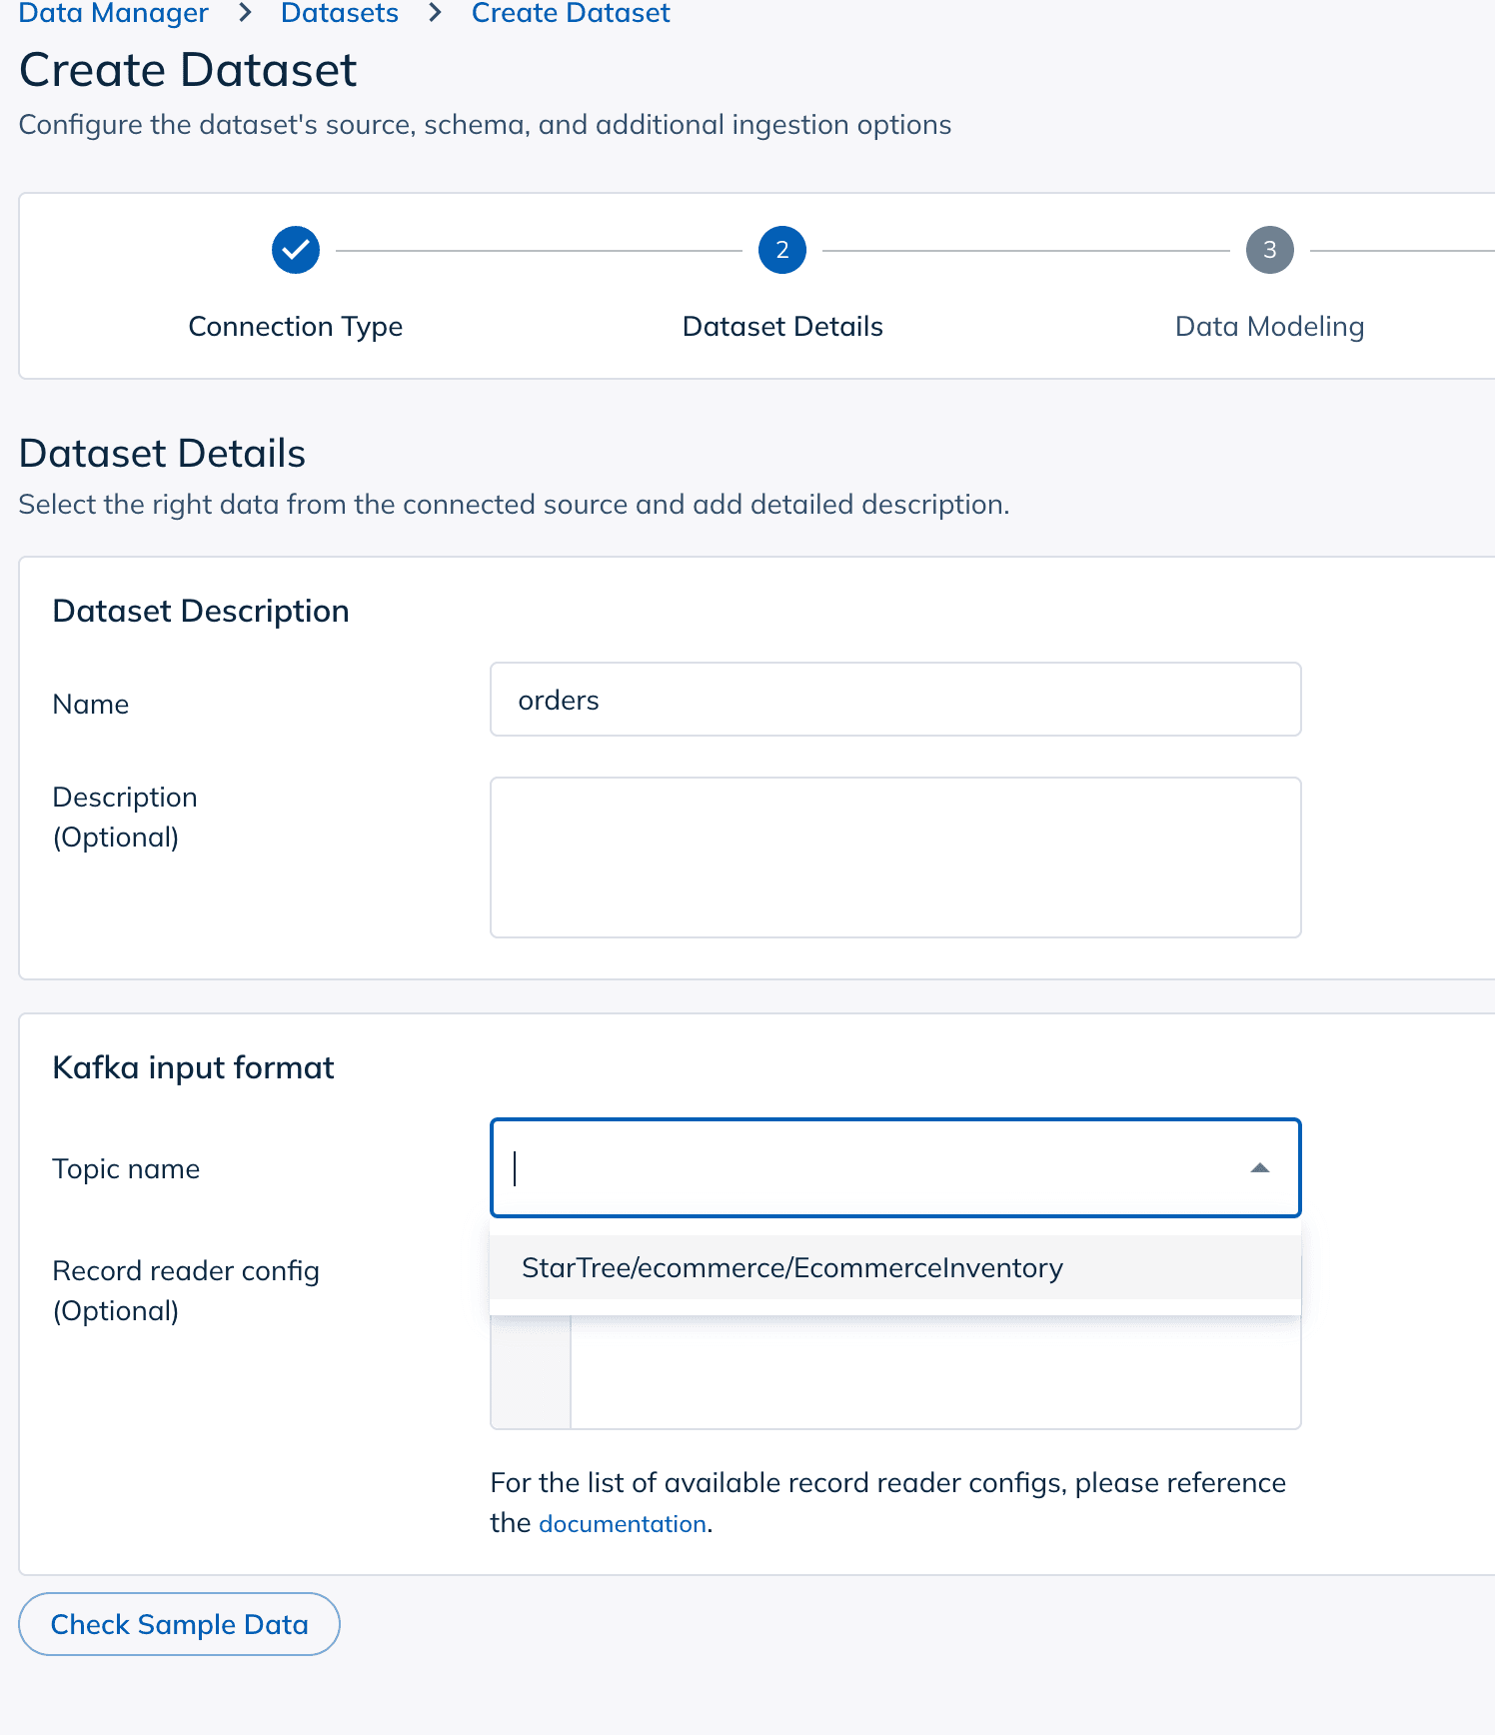Screen dimensions: 1495x1735
Task: Click the completed Connection Type step checkmark
Action: pos(295,250)
